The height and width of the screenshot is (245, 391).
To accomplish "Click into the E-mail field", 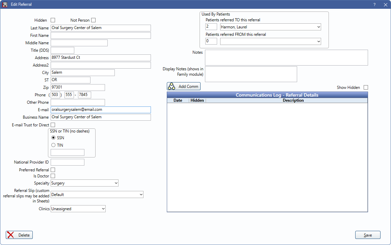I will click(101, 110).
